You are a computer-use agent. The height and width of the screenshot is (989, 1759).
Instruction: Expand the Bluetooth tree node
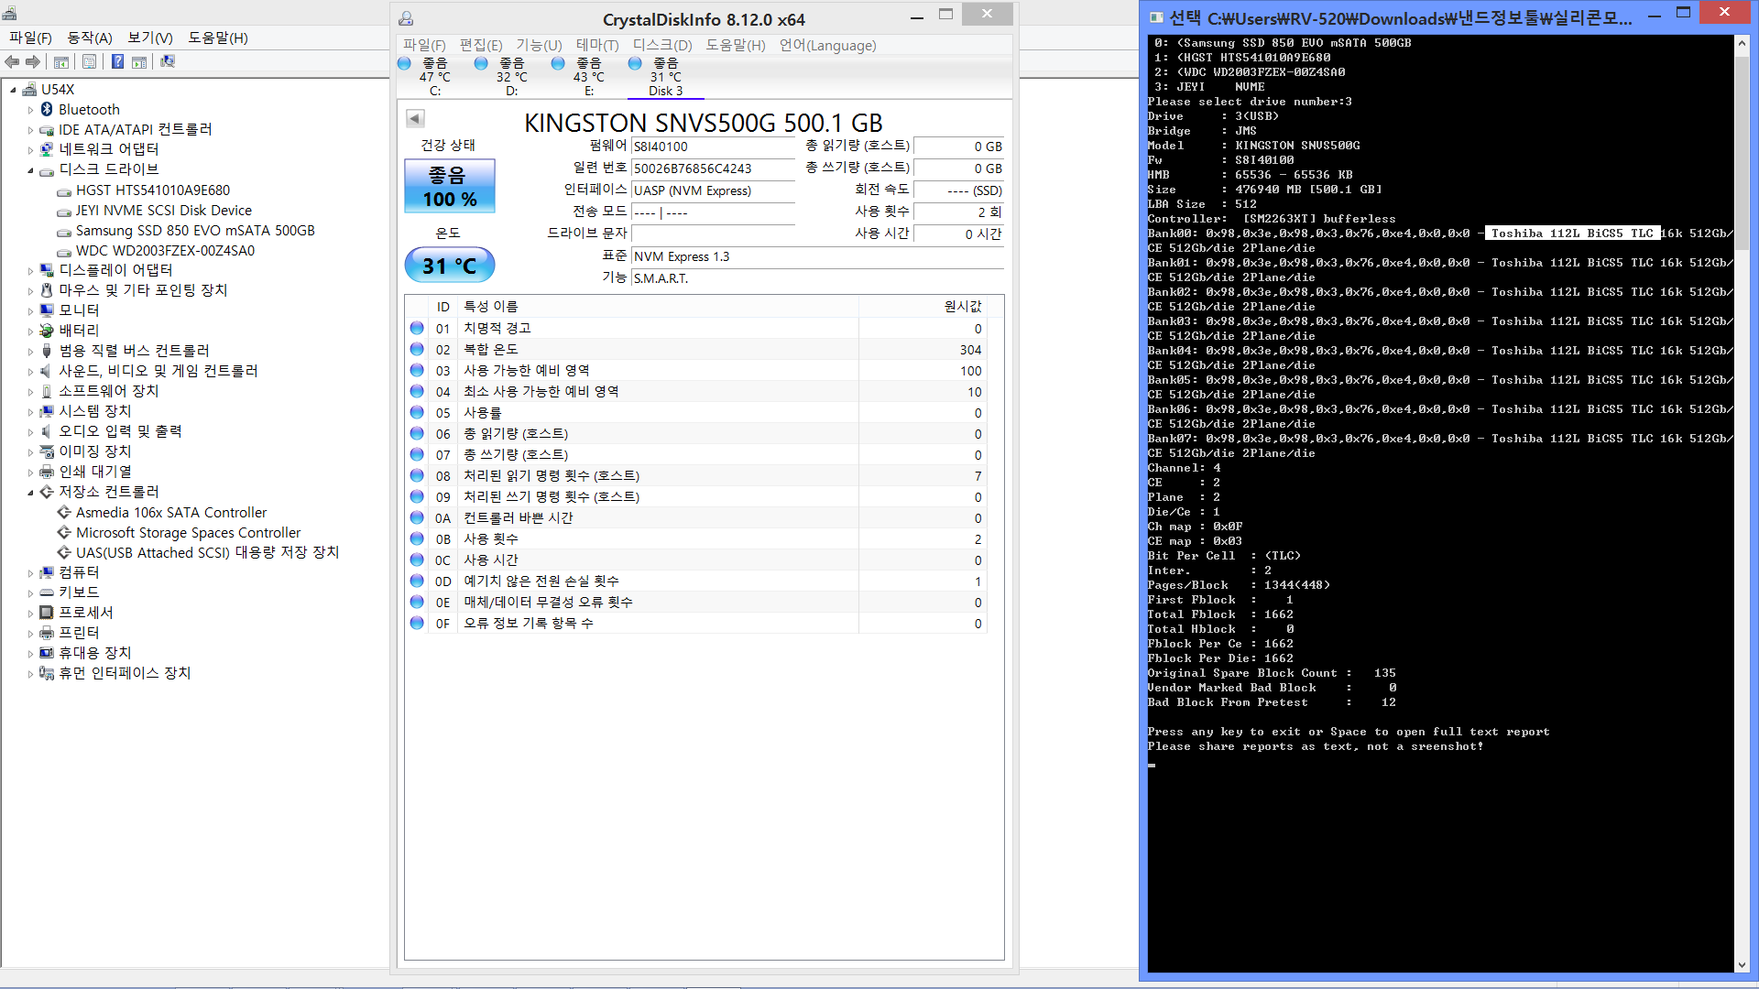click(x=30, y=110)
